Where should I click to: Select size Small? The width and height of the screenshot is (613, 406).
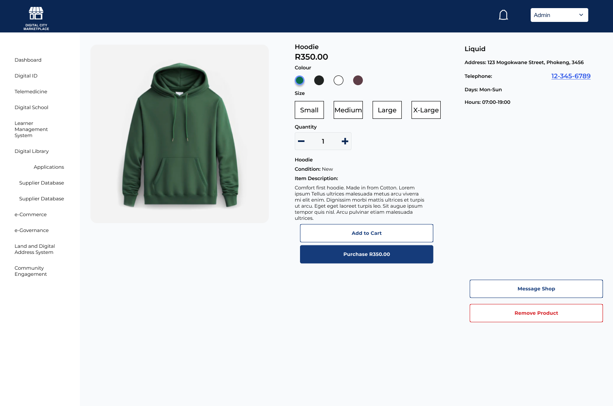(x=309, y=110)
